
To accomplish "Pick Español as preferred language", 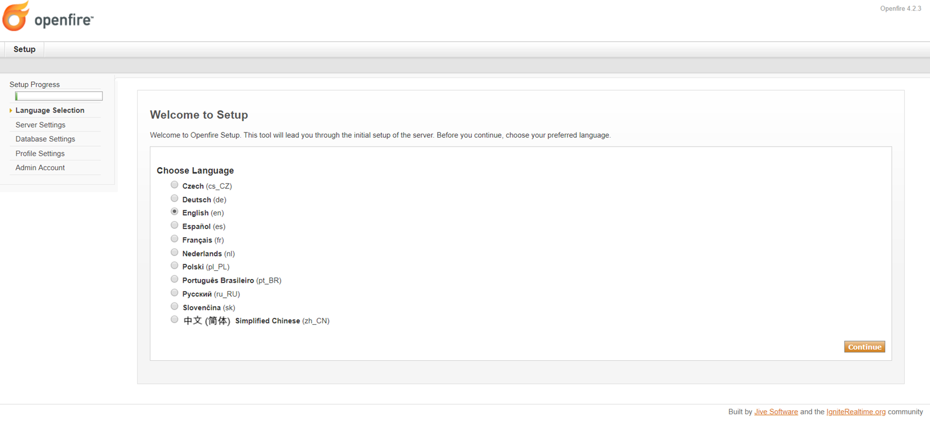I will [x=174, y=225].
